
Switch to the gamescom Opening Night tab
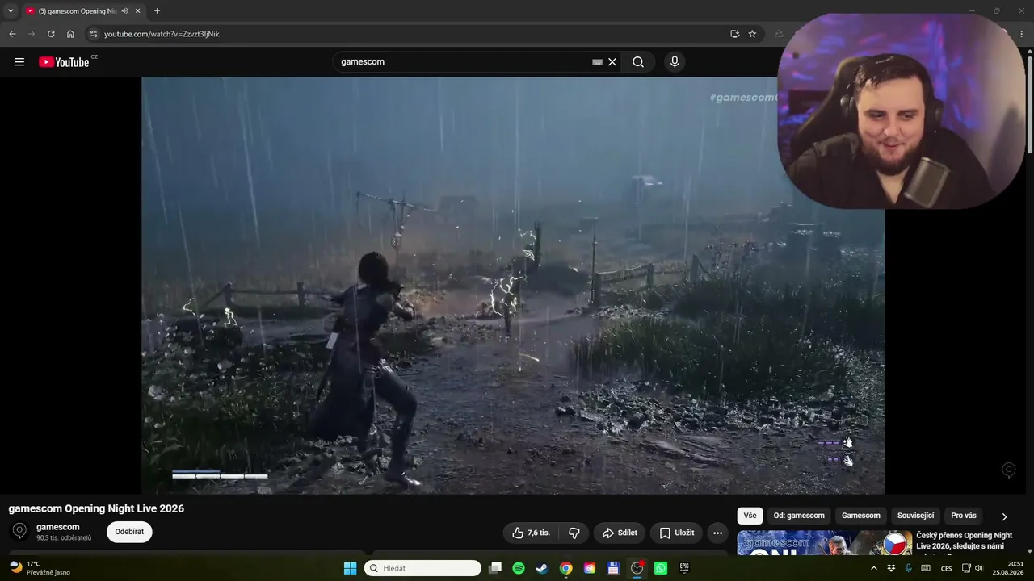77,11
